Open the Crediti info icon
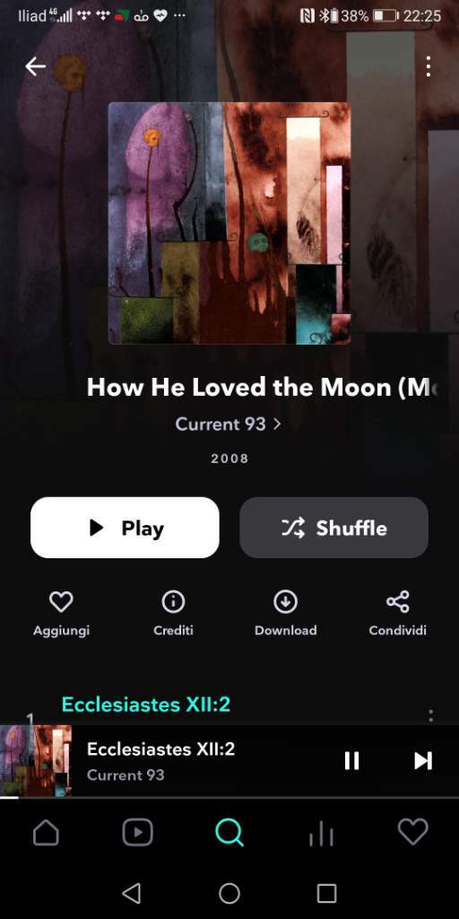459x919 pixels. point(173,602)
